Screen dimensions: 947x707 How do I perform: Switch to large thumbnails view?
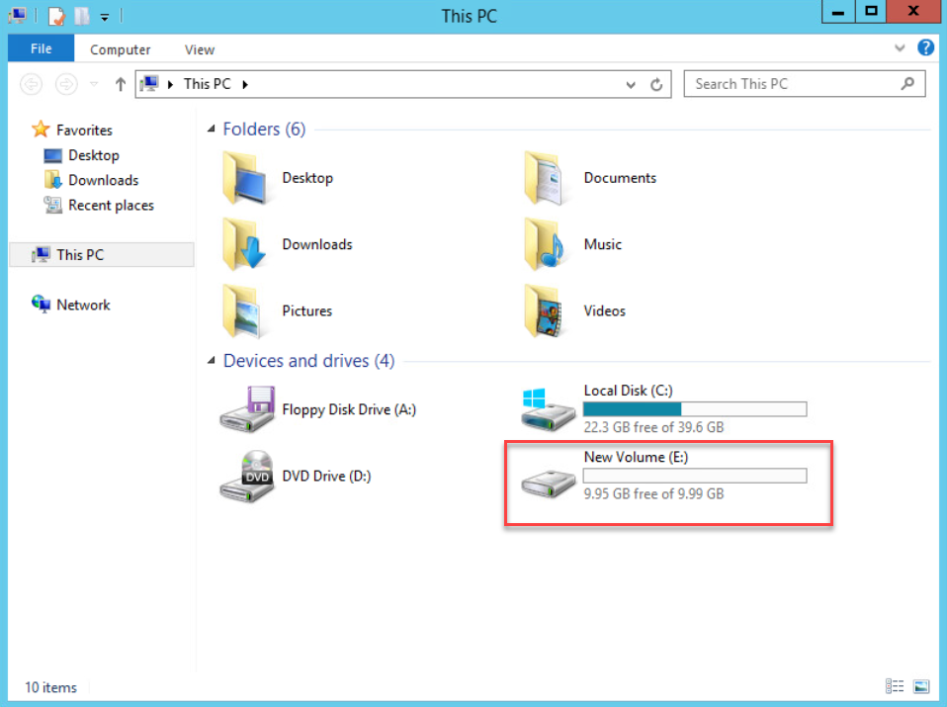921,685
